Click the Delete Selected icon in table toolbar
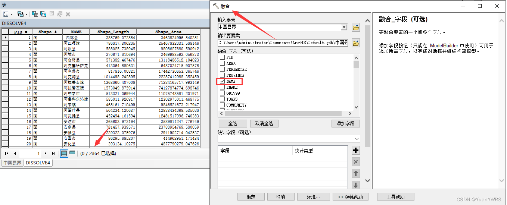This screenshot has height=205, width=507. (68, 14)
